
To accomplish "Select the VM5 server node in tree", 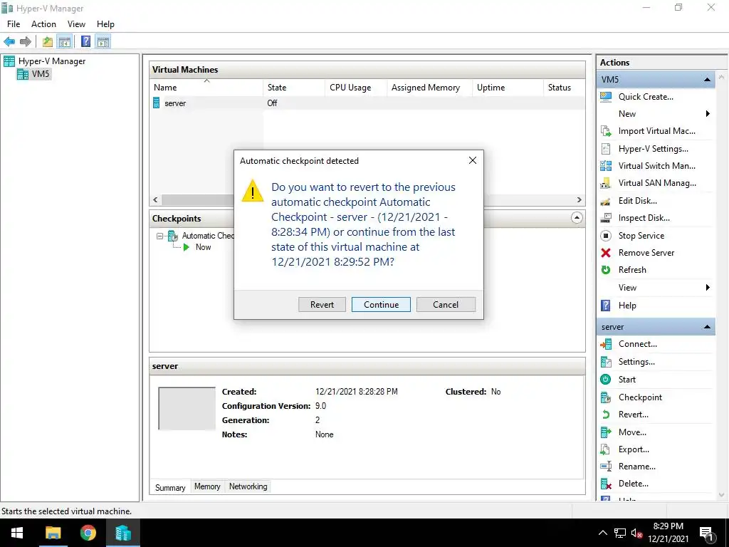I will [x=34, y=74].
